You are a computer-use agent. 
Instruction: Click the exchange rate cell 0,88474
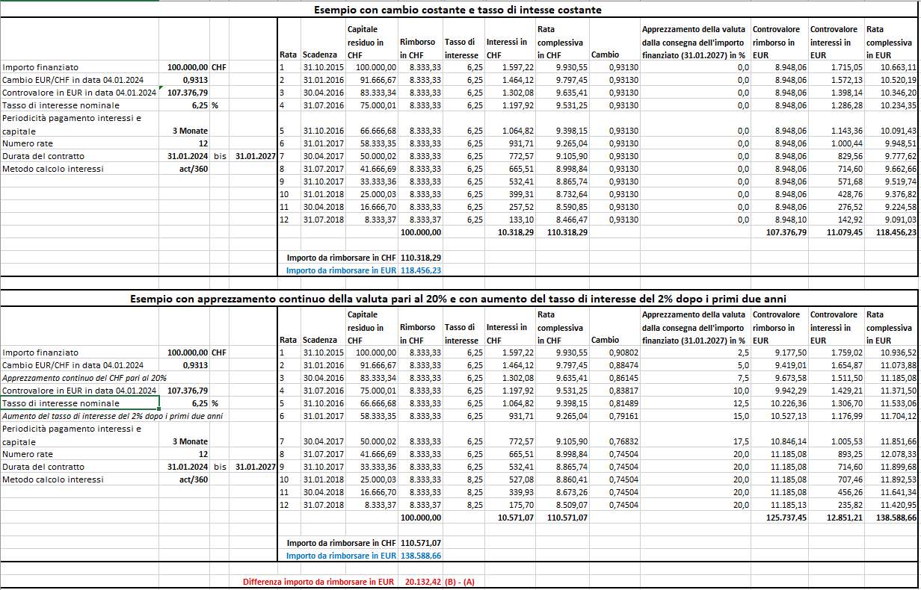click(614, 365)
